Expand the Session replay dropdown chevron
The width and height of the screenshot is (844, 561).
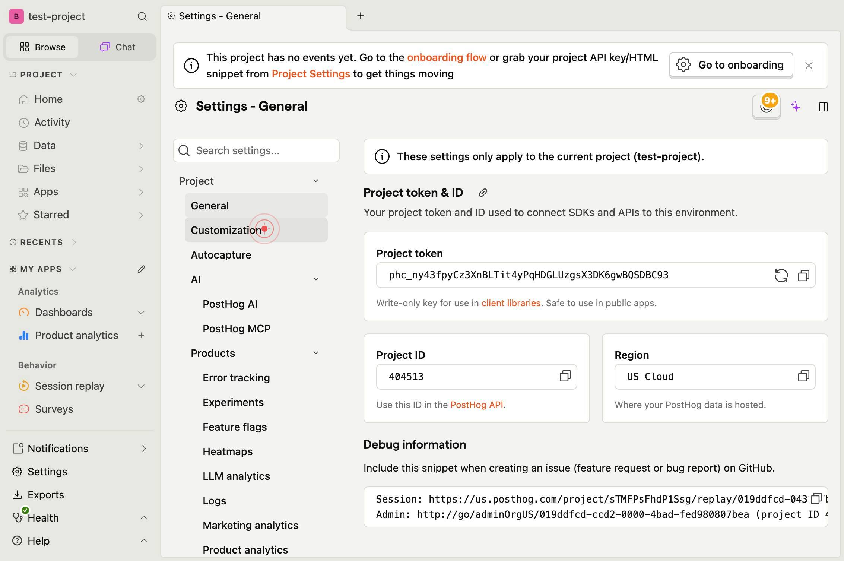[141, 386]
